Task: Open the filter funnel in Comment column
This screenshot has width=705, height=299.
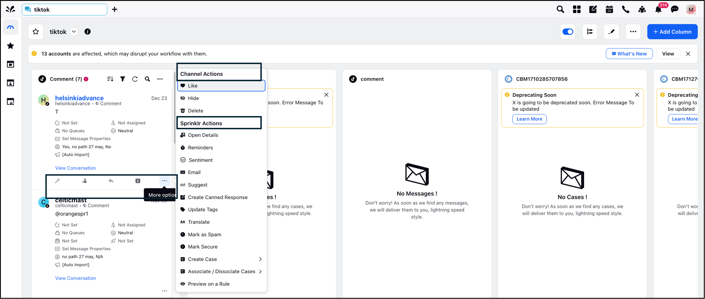Action: click(123, 79)
